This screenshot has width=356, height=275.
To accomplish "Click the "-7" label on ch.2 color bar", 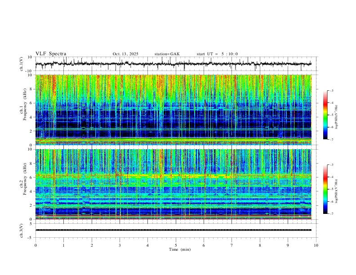I will tap(331, 214).
